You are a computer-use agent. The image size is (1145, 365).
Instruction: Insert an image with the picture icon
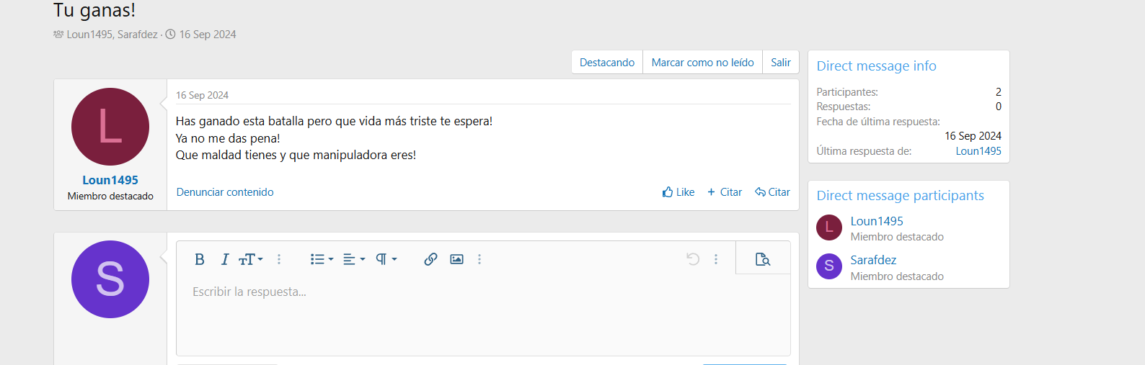tap(456, 259)
